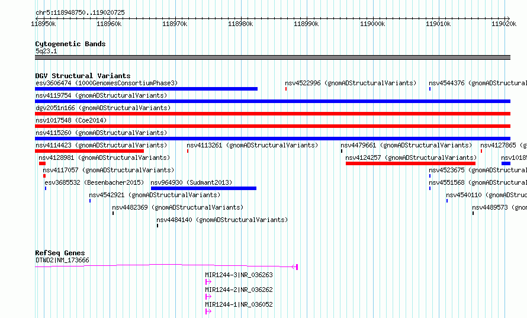527x318 pixels.
Task: Click the nsv4540110 blue marker
Action: 447,201
